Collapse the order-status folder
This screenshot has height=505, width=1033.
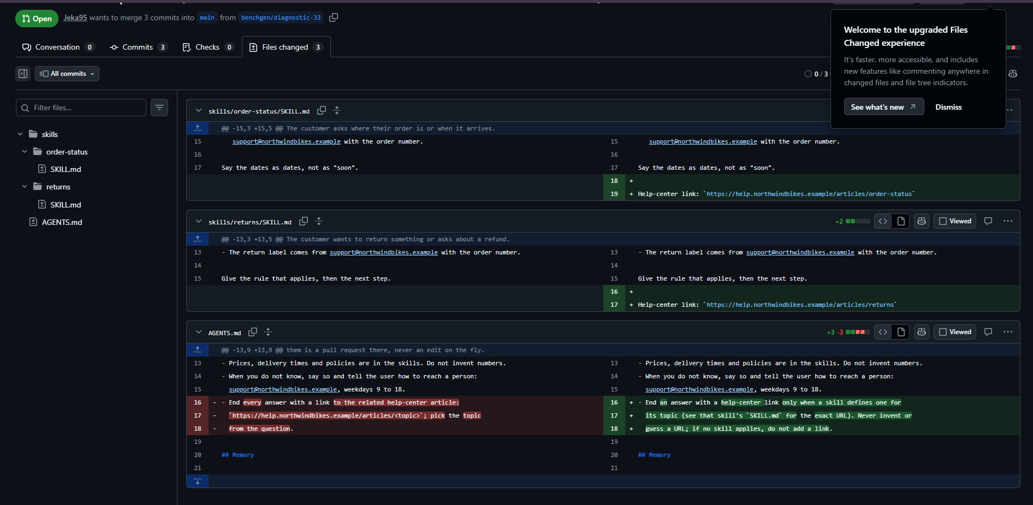point(25,152)
